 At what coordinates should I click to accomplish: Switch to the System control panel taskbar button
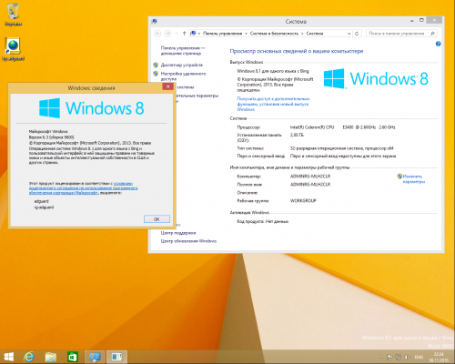[x=95, y=357]
